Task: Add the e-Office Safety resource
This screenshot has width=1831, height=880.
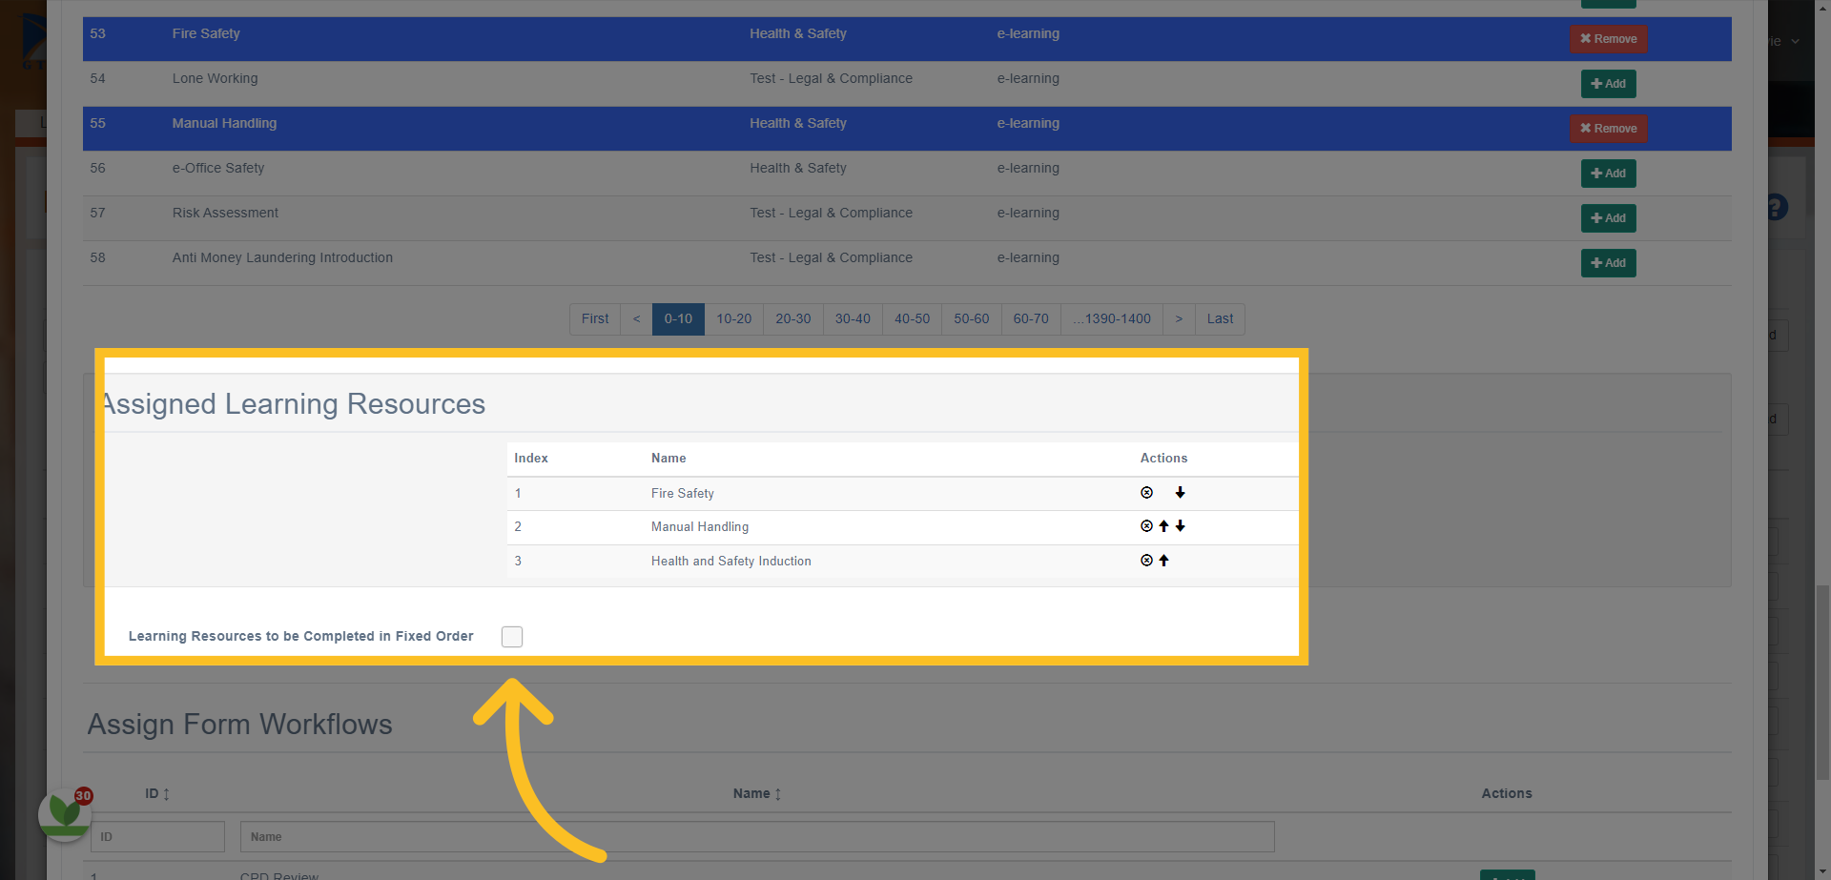Action: [1608, 174]
